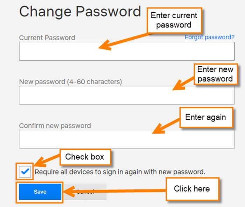Select the Enter new password callout box
This screenshot has height=207, width=245.
(216, 74)
